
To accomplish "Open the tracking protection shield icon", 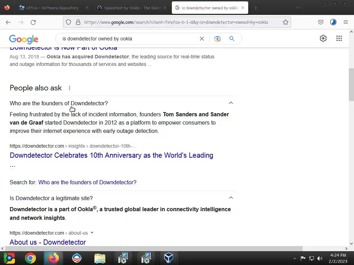I will point(68,22).
